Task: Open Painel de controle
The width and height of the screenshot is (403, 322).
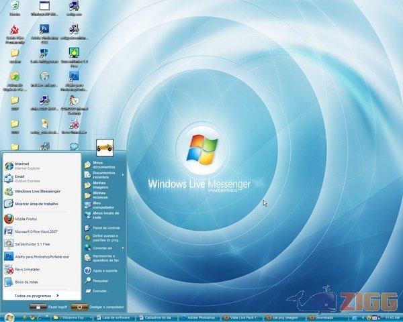Action: point(104,228)
